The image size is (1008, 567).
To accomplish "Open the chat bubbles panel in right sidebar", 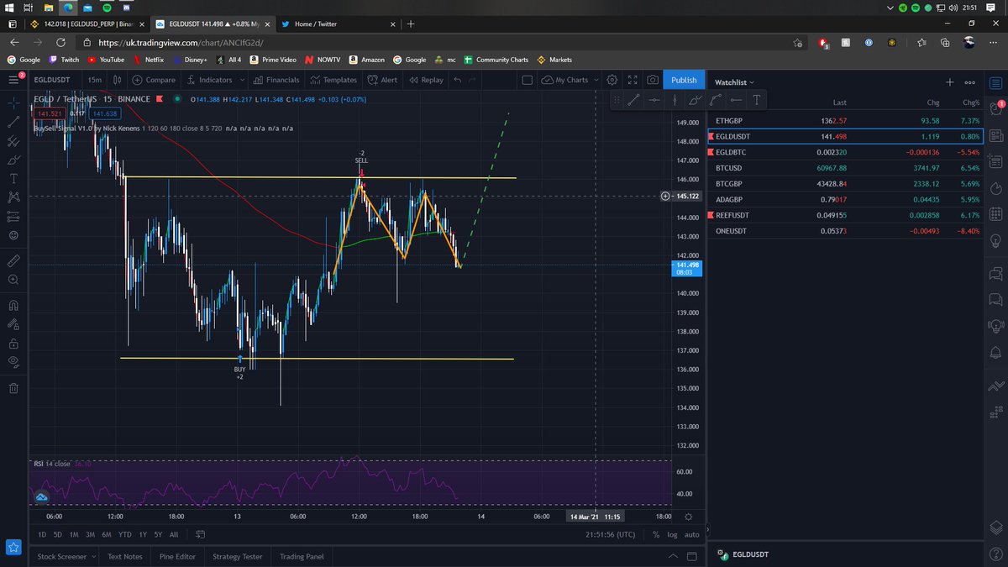I will (996, 273).
